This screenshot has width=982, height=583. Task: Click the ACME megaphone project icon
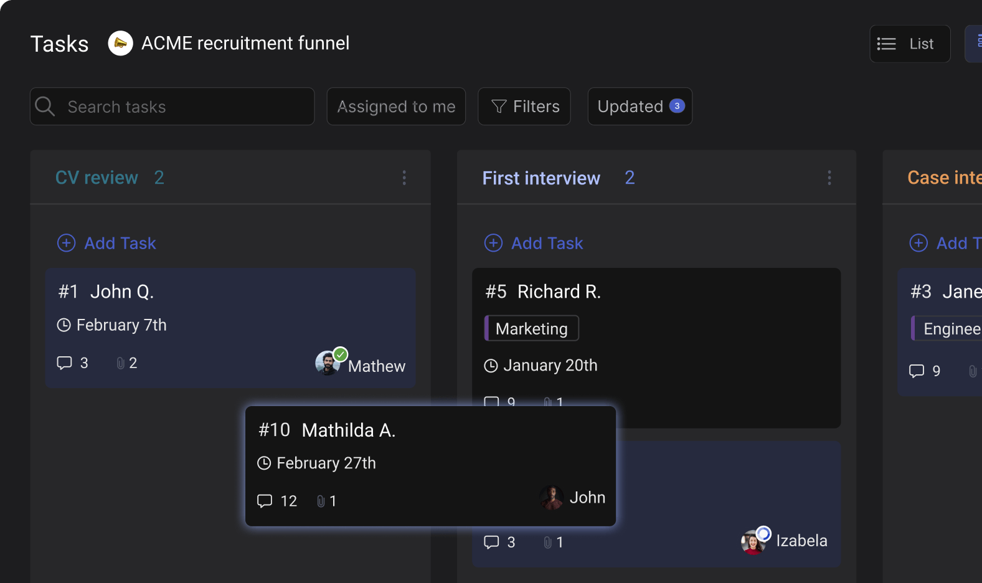click(x=120, y=43)
